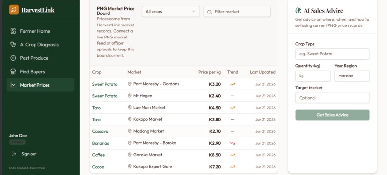The height and width of the screenshot is (175, 387).
Task: Click location pin beside Goroka Market
Action: [x=129, y=155]
